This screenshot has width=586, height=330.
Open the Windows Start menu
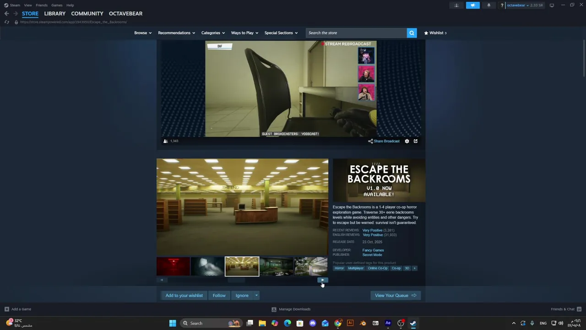click(x=173, y=324)
